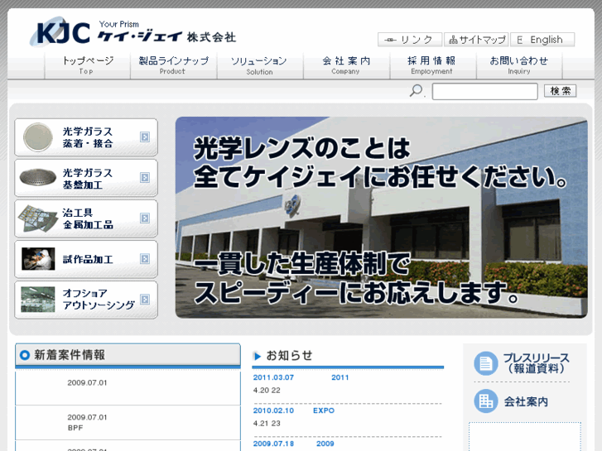Viewport: 602px width, 451px height.
Task: Click arrow icon on 基盤加工 row
Action: click(x=145, y=178)
